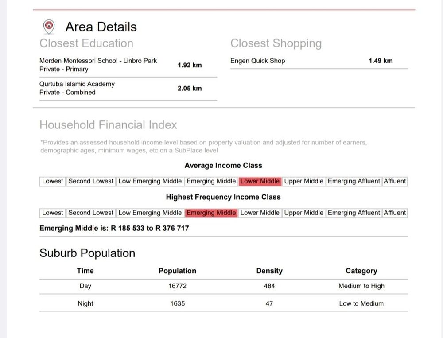This screenshot has height=338, width=443.
Task: Choose Upper Middle in Average Income Class row
Action: coord(304,181)
